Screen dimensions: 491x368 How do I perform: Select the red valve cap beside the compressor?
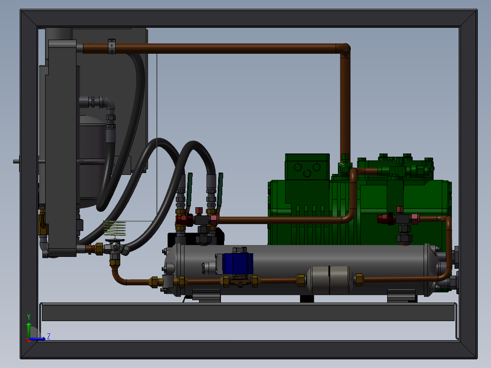(x=385, y=219)
